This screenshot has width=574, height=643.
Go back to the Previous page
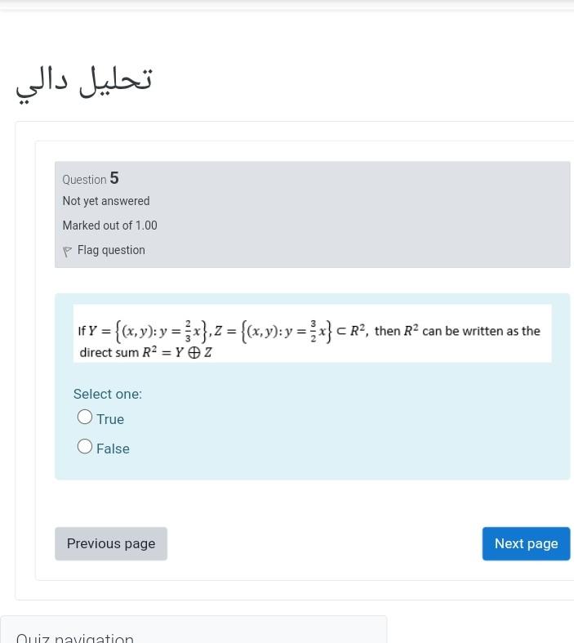(111, 544)
